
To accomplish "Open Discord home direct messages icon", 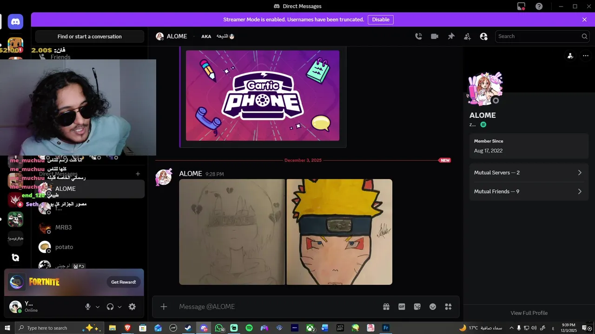I will [15, 22].
